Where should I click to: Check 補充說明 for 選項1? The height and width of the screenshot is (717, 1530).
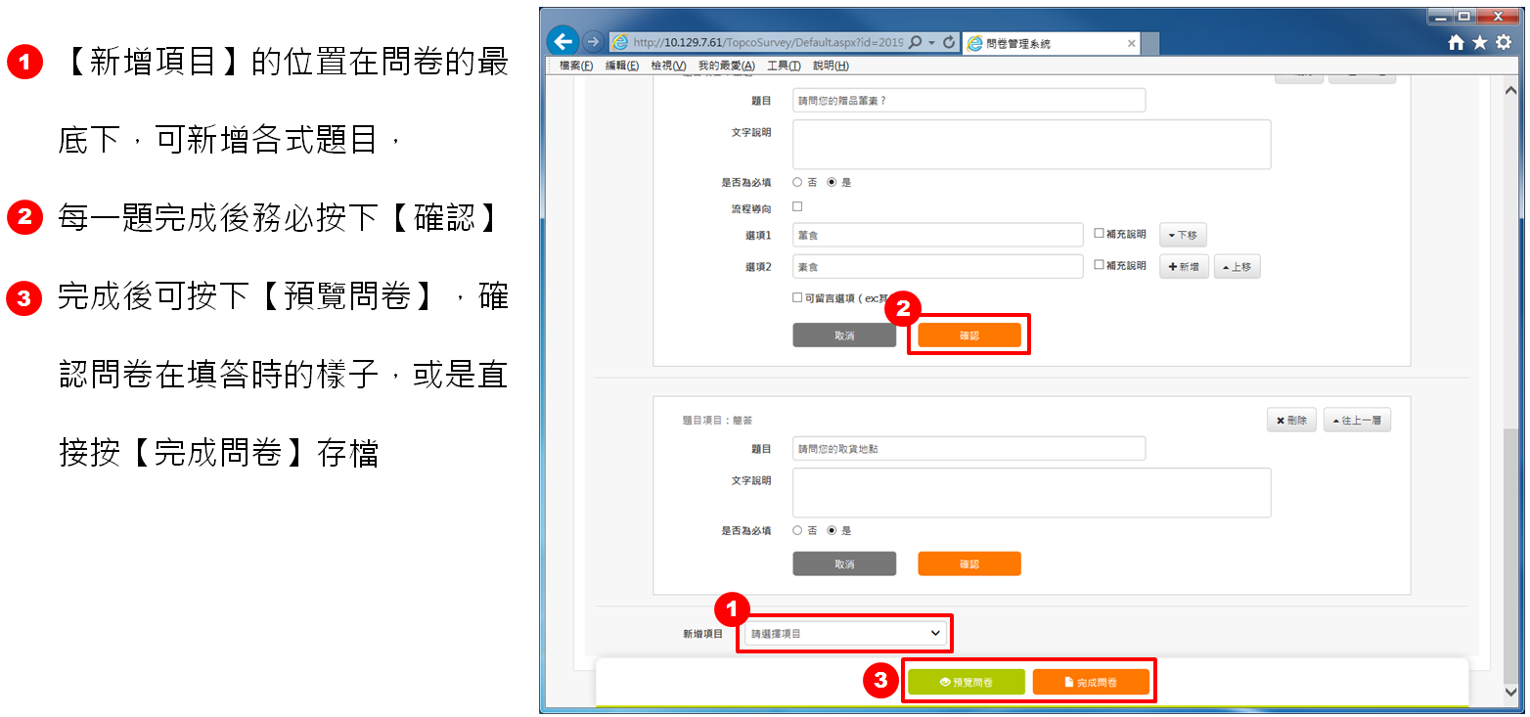click(1099, 234)
